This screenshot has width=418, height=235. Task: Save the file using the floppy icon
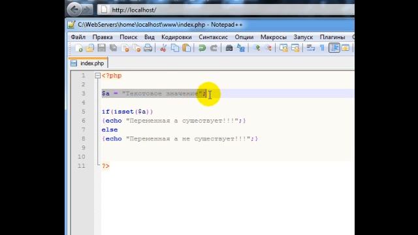pyautogui.click(x=102, y=48)
